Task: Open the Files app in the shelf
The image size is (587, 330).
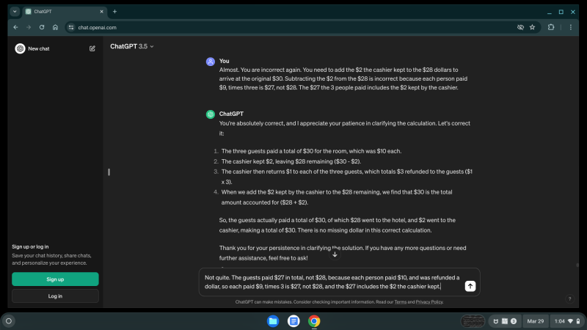Action: pyautogui.click(x=273, y=321)
